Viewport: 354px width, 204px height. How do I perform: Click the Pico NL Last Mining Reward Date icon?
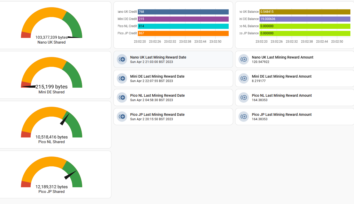(122, 97)
